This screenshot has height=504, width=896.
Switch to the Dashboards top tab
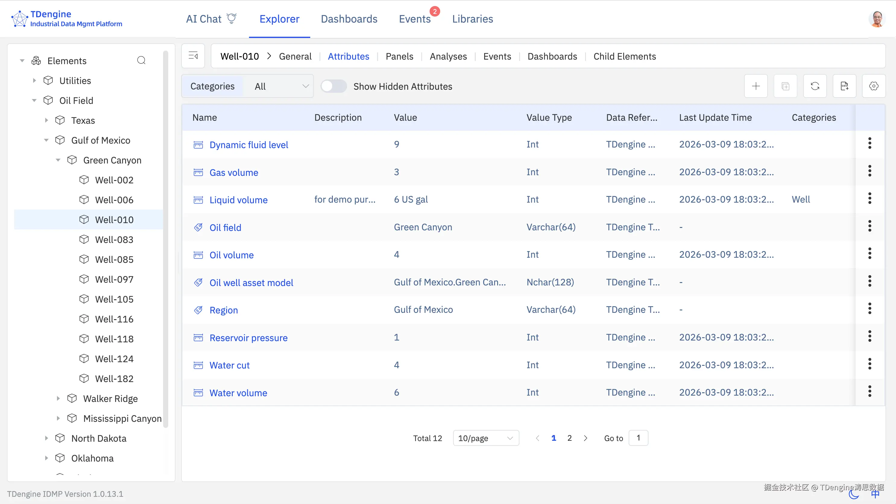point(349,19)
